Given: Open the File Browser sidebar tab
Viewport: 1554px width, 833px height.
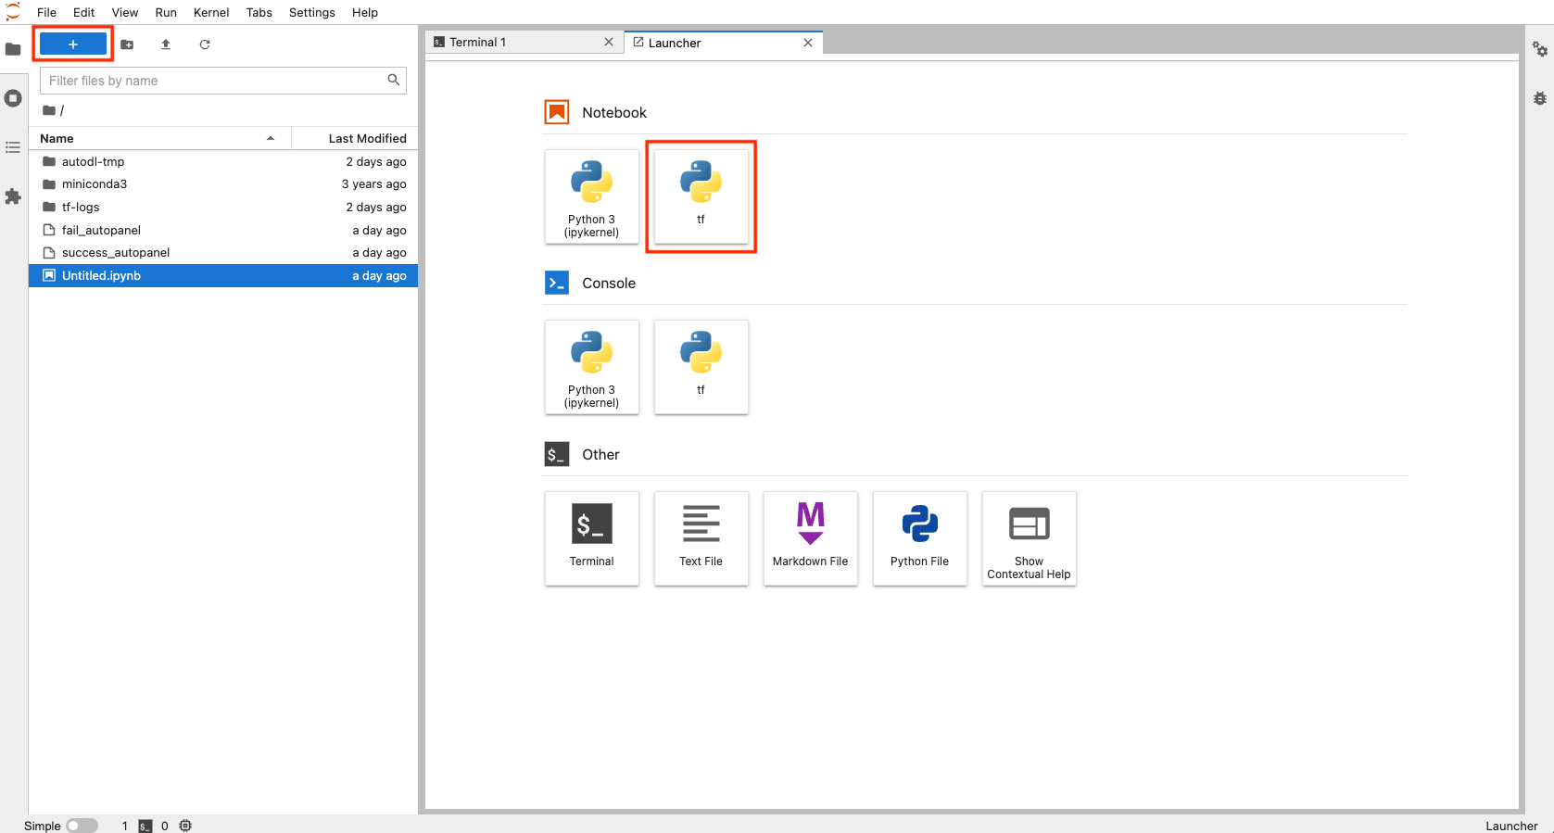Looking at the screenshot, I should [13, 49].
